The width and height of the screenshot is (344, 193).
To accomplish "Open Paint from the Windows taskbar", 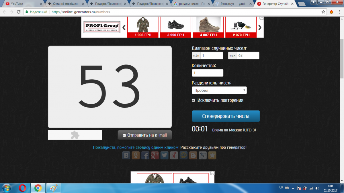I will [53, 188].
